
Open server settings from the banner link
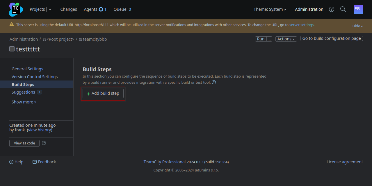click(301, 25)
